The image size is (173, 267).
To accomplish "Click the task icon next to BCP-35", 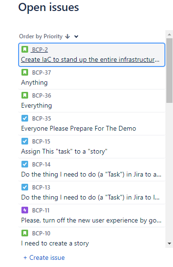I will (25, 118).
